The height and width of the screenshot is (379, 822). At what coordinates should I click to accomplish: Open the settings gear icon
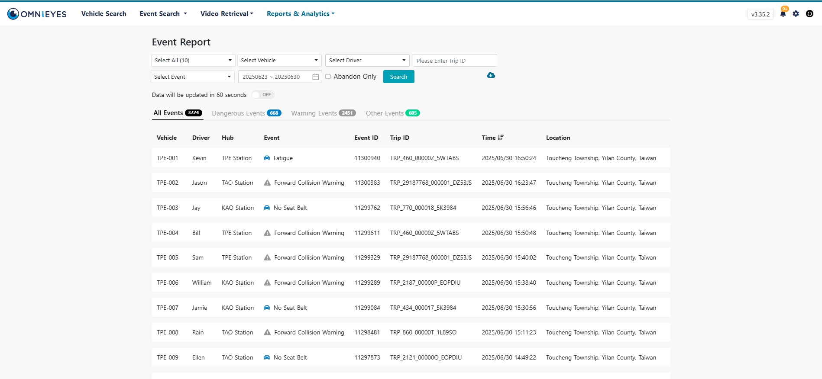pos(796,14)
